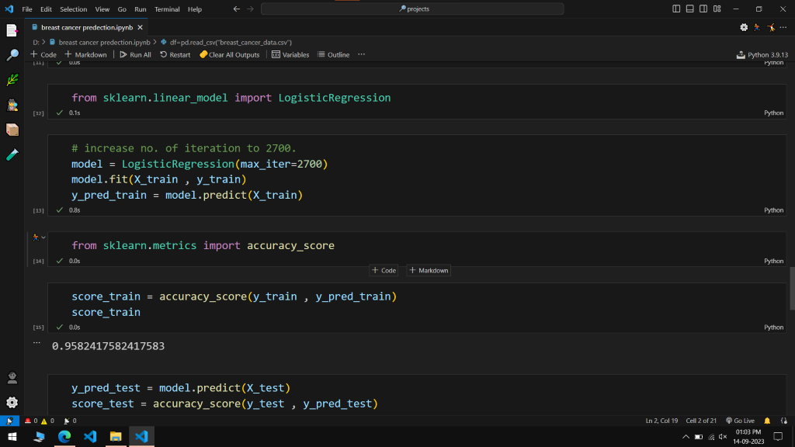Open the Edit menu
This screenshot has width=795, height=447.
(x=46, y=9)
